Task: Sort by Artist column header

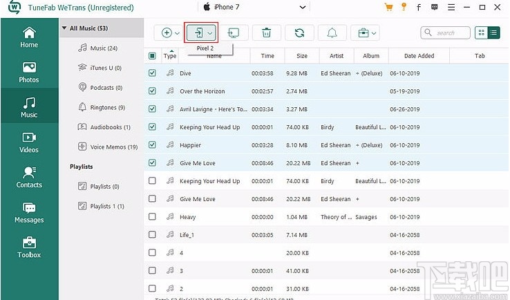Action: coord(337,55)
